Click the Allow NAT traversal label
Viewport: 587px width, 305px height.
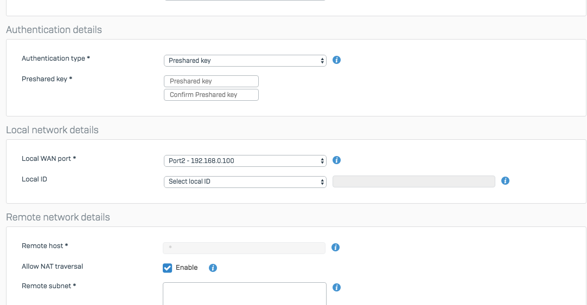pos(52,267)
